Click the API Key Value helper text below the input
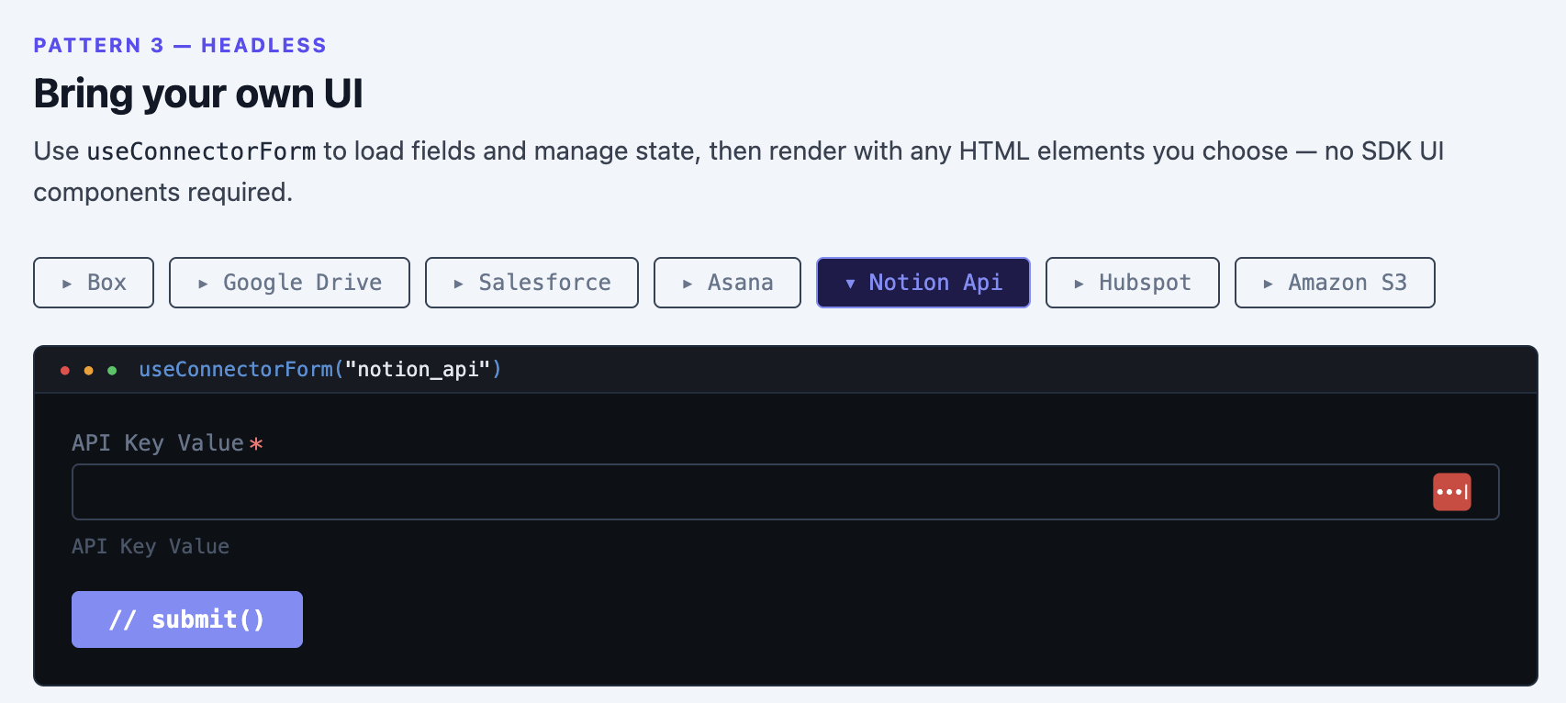 [151, 546]
